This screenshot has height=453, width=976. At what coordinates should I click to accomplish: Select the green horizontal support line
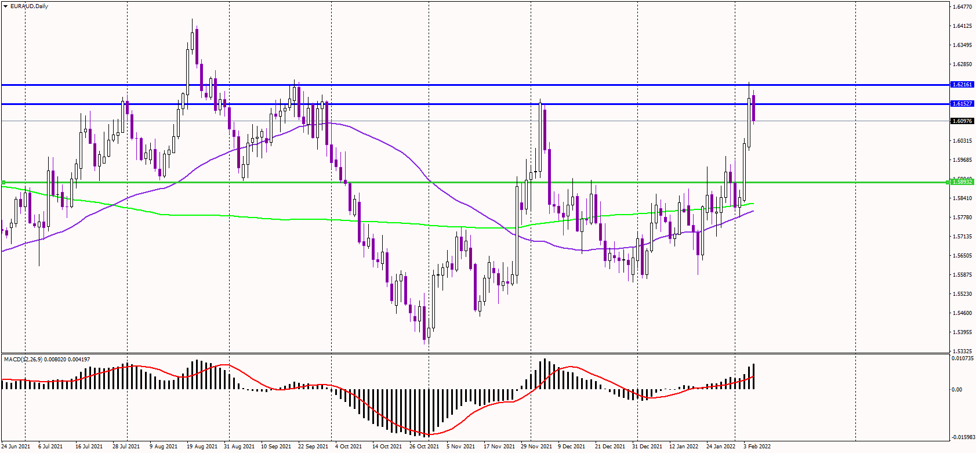click(x=476, y=182)
